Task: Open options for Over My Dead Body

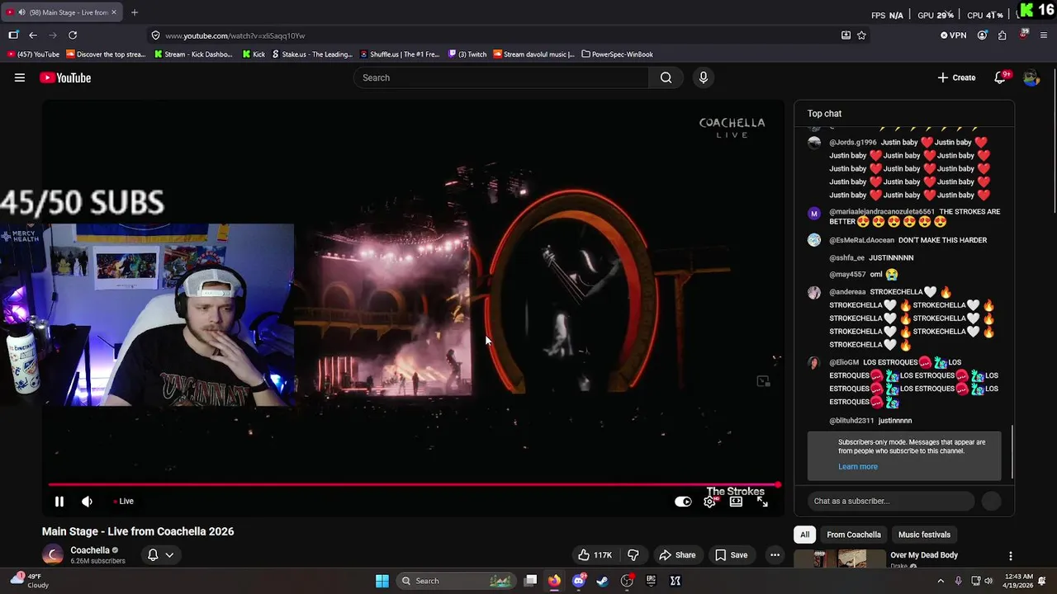Action: pos(1010,556)
